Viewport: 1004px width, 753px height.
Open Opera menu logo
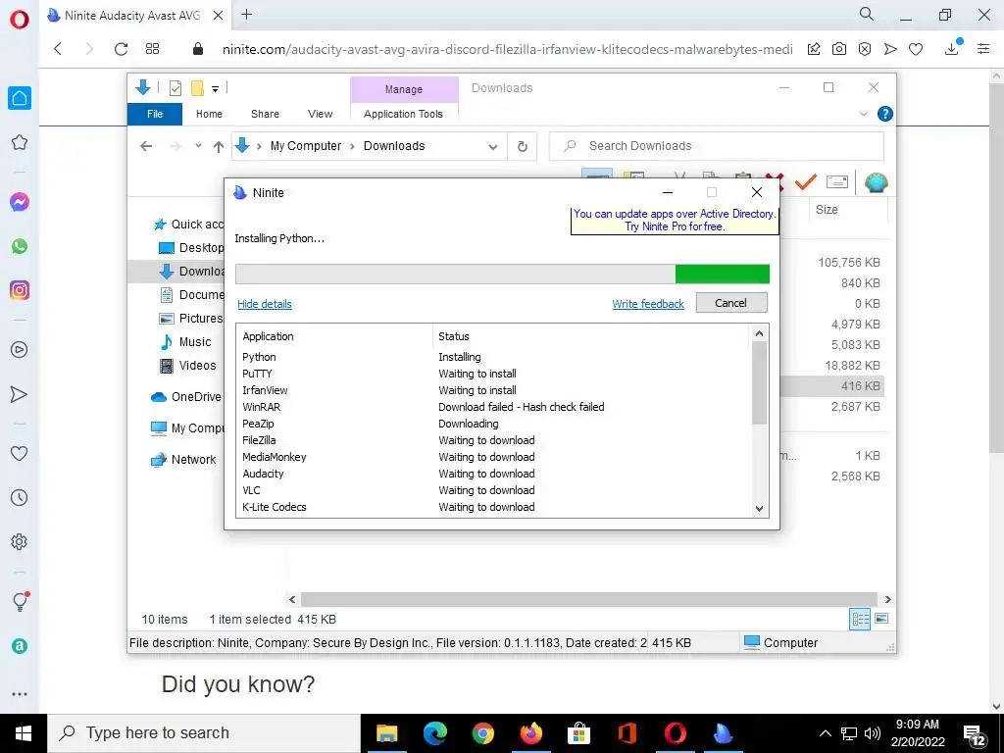20,20
